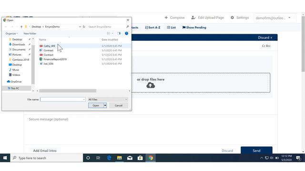This screenshot has width=305, height=171.
Task: Open File Explorer from taskbar
Action: 120,158
